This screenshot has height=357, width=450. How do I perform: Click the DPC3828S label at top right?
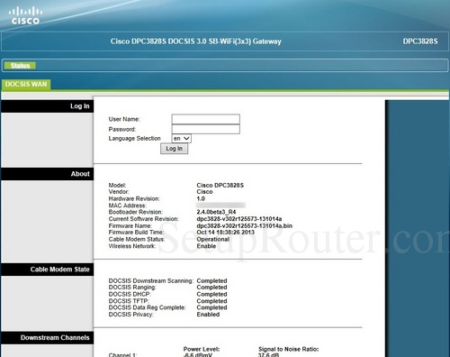point(420,41)
